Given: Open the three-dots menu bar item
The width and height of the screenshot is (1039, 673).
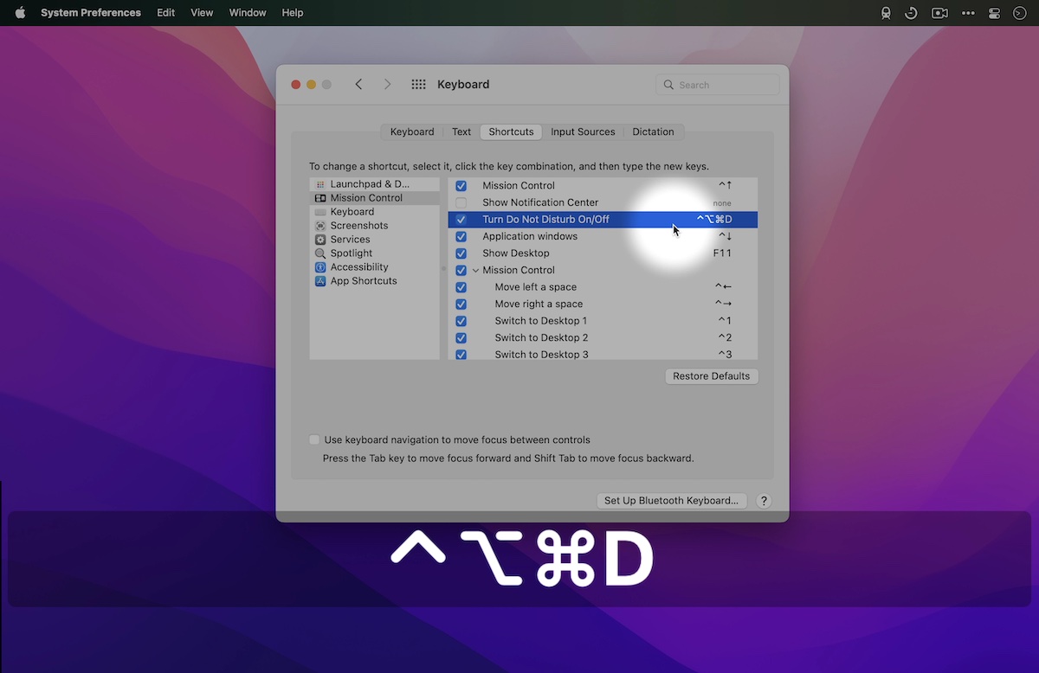Looking at the screenshot, I should point(968,13).
